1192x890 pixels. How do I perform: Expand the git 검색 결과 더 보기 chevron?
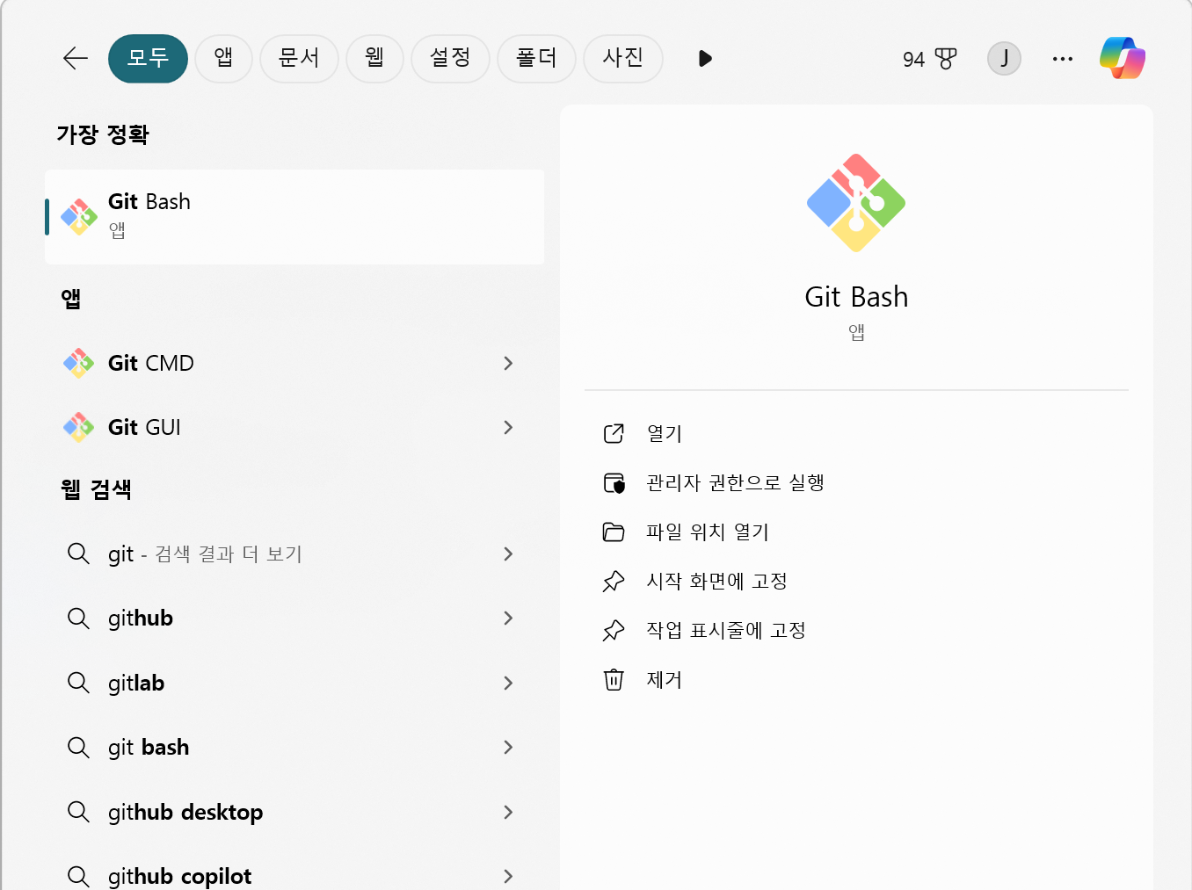[x=508, y=554]
